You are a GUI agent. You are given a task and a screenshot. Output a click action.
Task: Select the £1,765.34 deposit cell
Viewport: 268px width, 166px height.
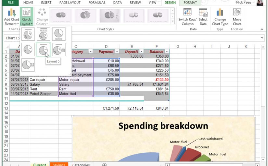[132, 84]
